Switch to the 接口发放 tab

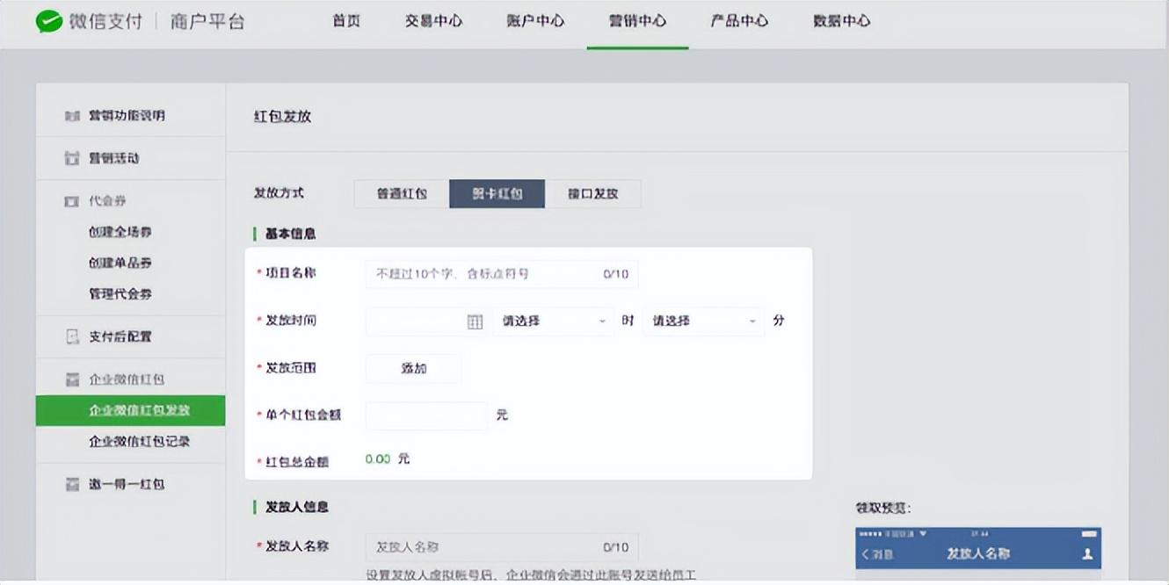click(593, 193)
